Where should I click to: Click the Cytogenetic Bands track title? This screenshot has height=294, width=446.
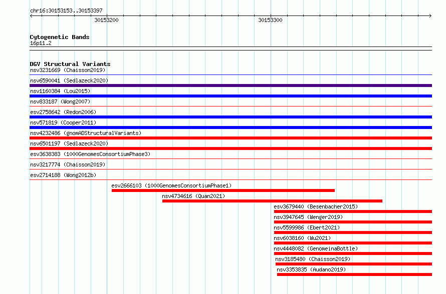click(x=60, y=37)
